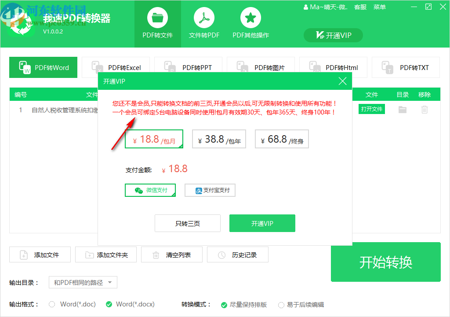Select the Word(*.doc) output format
Screen dimensions: 450x317
coord(51,304)
